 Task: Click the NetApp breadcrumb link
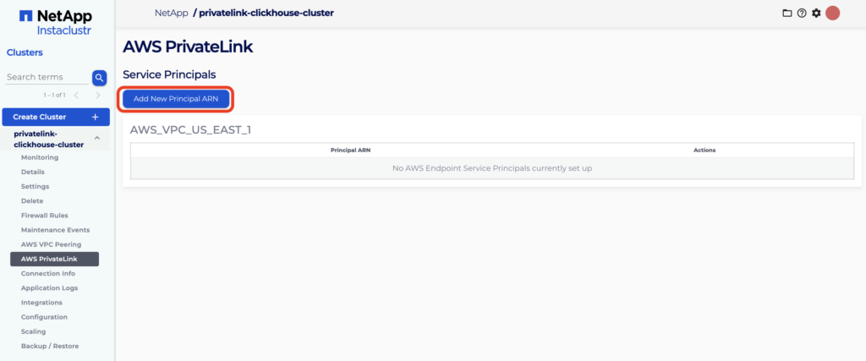pos(171,14)
